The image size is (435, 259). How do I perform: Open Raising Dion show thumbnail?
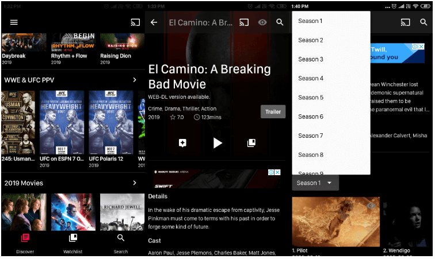click(122, 42)
